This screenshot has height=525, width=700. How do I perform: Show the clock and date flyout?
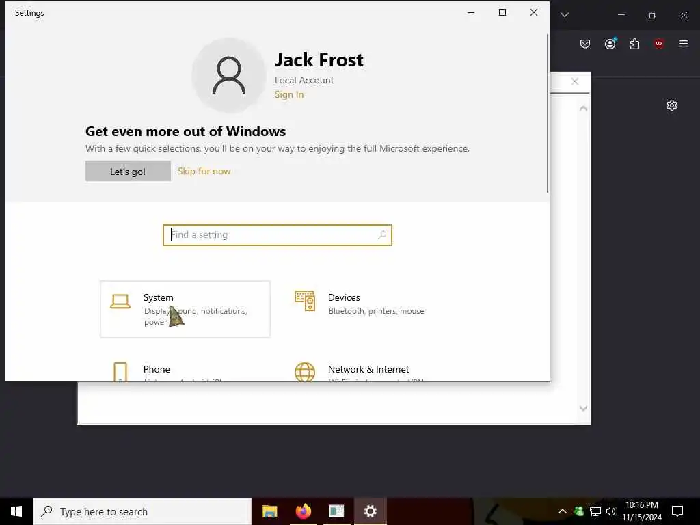coord(642,511)
